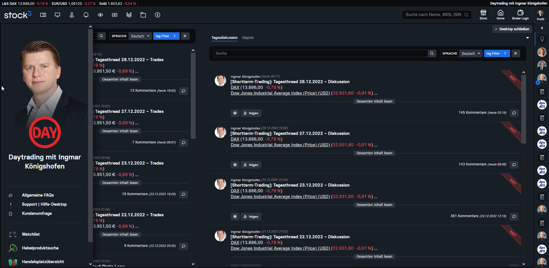Open comments of 23.12.2022 Diskussion thread
The width and height of the screenshot is (549, 268).
(514, 217)
